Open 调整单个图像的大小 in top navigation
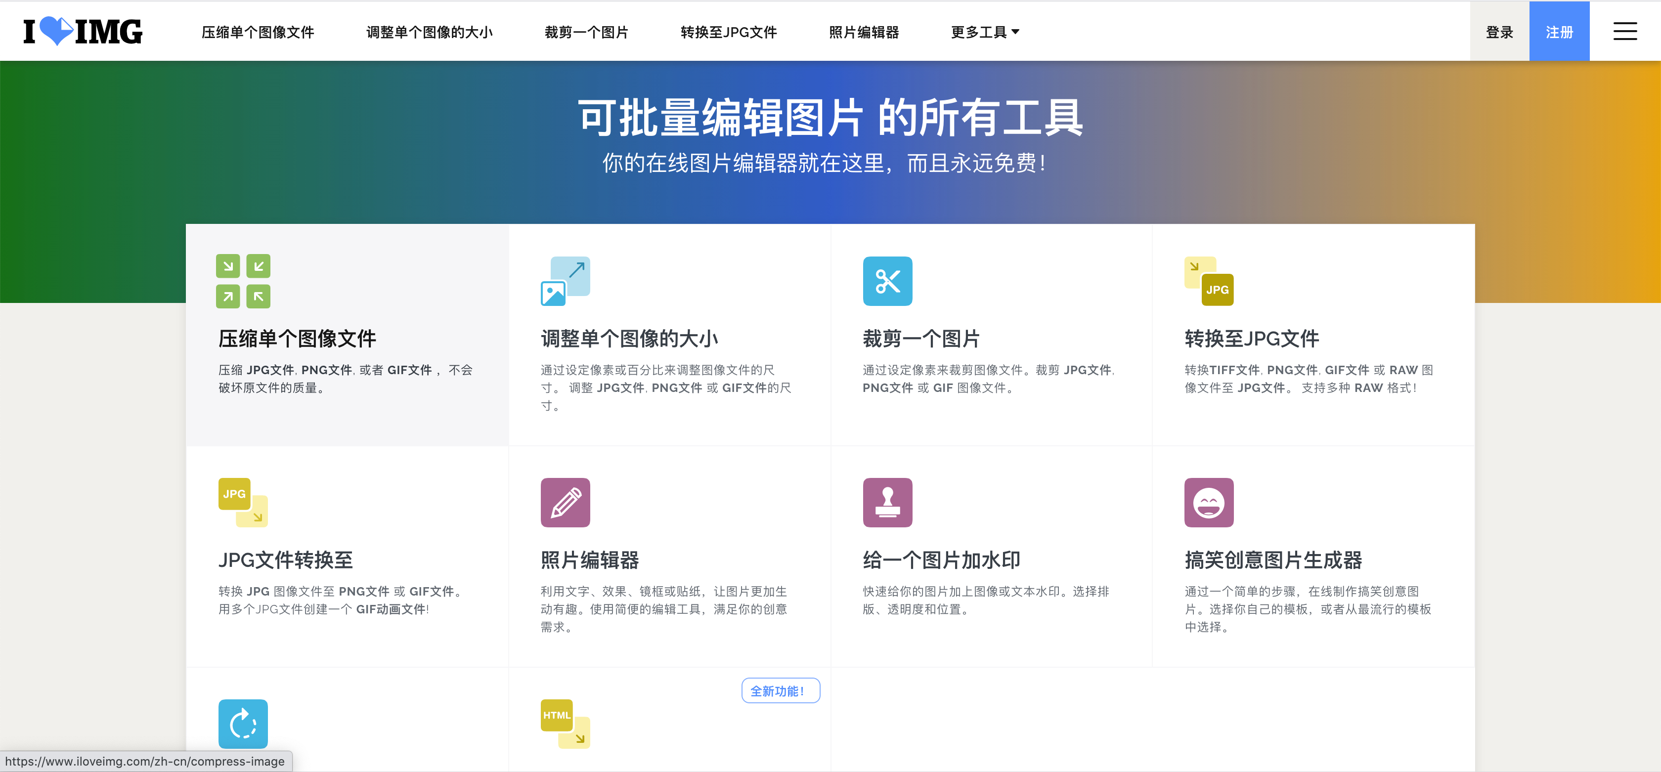The width and height of the screenshot is (1661, 772). pos(429,32)
